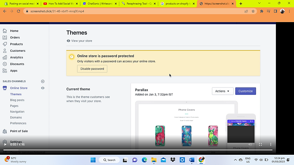The image size is (294, 165).
Task: Click the address bar URL
Action: tap(57, 11)
